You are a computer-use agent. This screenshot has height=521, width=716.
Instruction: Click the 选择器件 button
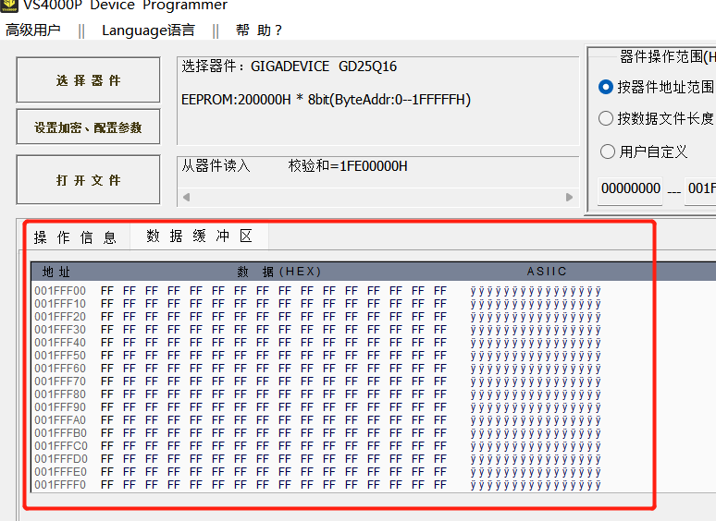(88, 79)
